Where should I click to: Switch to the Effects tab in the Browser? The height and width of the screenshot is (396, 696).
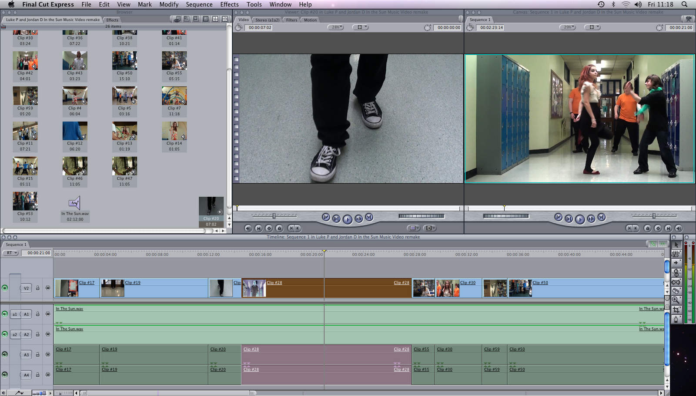point(112,20)
